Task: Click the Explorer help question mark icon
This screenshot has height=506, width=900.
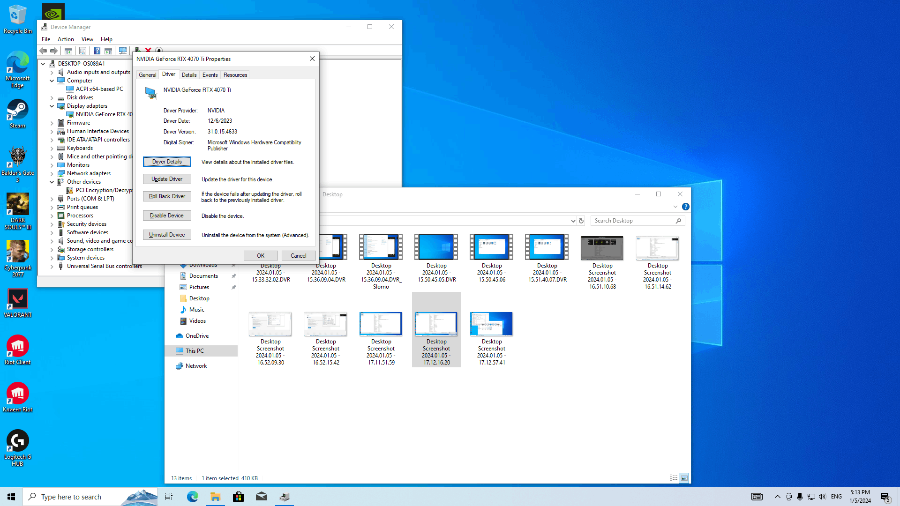Action: (685, 207)
